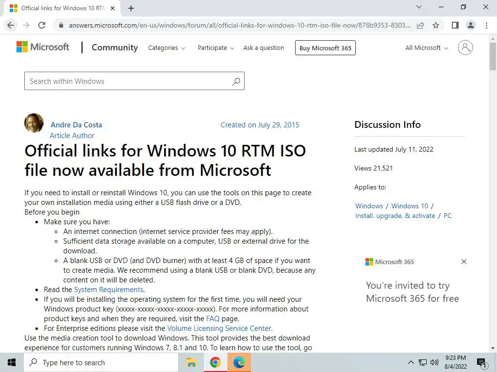Dismiss the Microsoft 365 ad
Screen dimensions: 497x372
pyautogui.click(x=464, y=262)
